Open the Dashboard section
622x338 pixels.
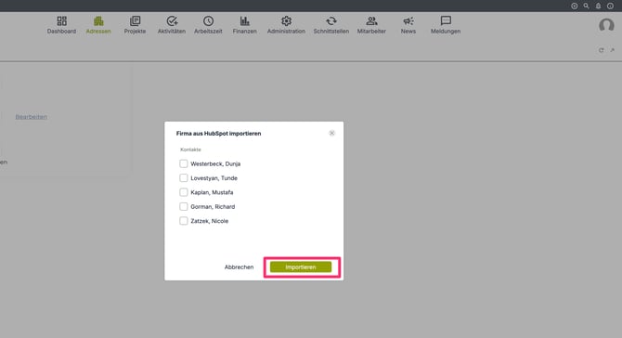pyautogui.click(x=61, y=25)
